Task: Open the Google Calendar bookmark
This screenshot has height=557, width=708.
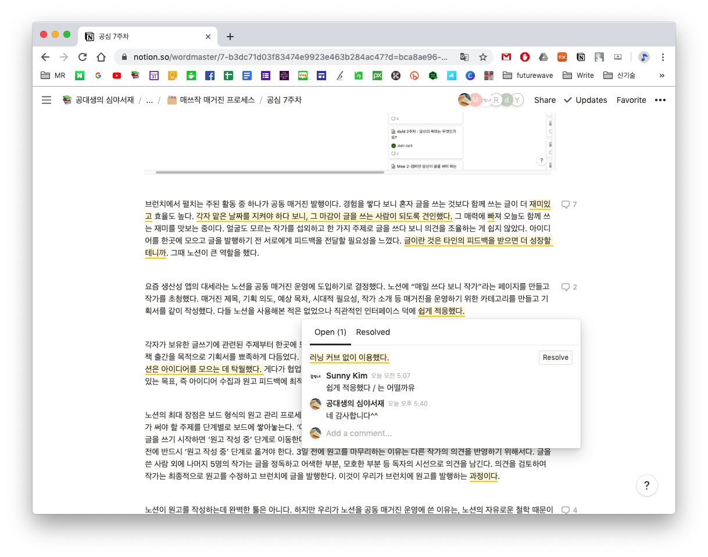Action: pos(154,76)
